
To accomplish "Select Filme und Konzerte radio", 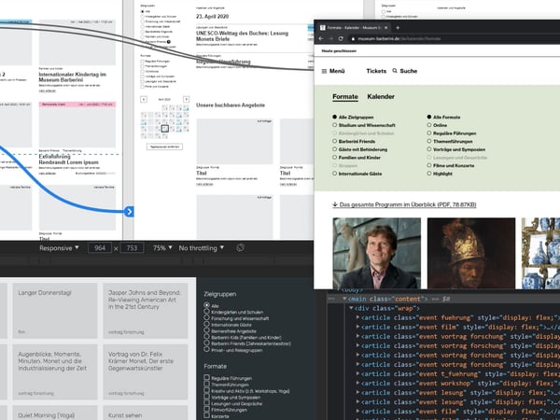I will coord(429,165).
